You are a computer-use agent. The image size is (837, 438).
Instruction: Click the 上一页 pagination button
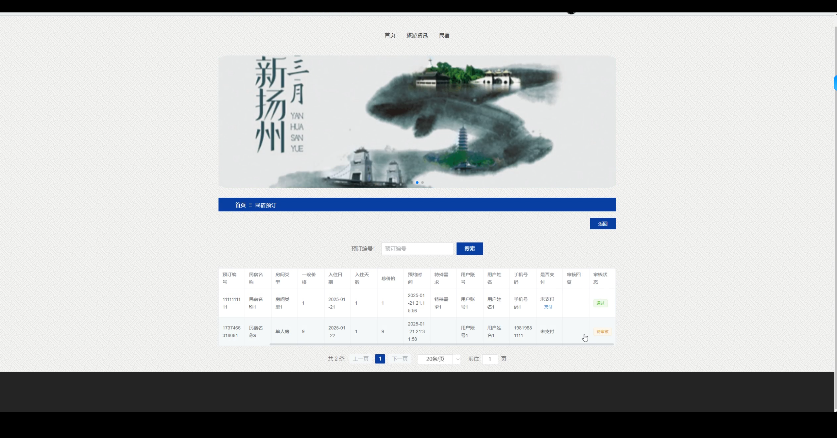(361, 359)
